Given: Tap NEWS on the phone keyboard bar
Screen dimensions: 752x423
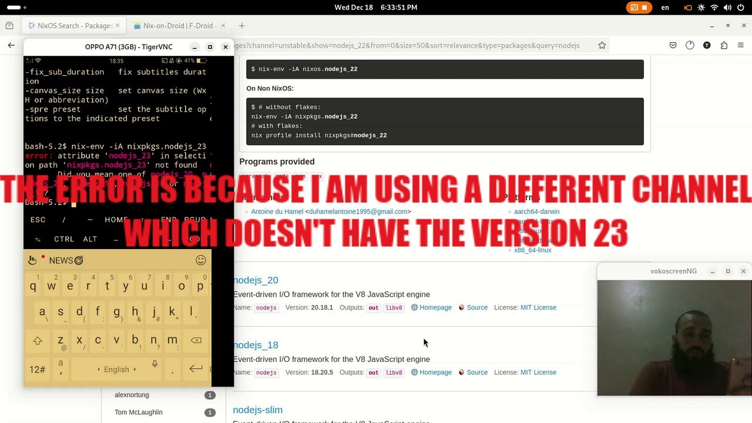Looking at the screenshot, I should click(66, 260).
